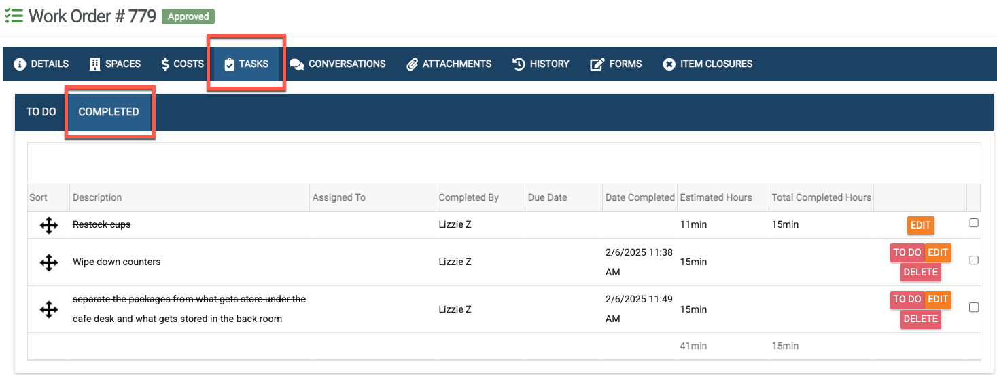
Task: Delete the Wipe down counters task
Action: pos(921,272)
